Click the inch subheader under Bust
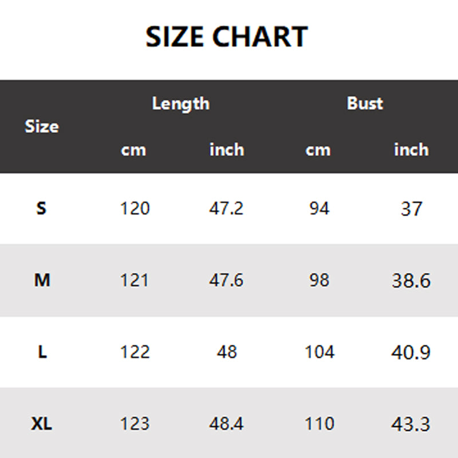 click(411, 150)
